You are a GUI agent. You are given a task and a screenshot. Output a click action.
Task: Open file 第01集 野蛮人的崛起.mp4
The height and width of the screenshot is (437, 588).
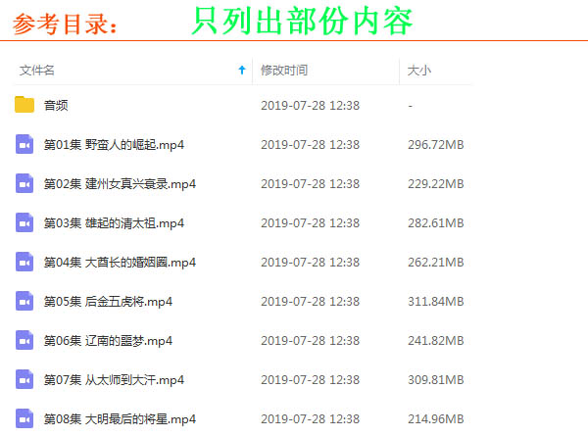coord(114,144)
